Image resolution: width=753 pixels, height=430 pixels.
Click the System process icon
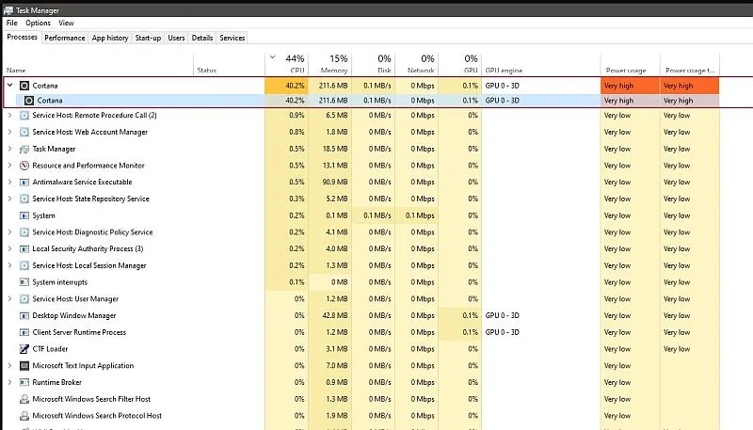[x=24, y=215]
